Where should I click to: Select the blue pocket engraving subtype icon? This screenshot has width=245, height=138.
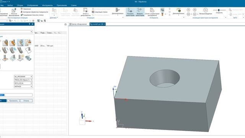(28, 58)
